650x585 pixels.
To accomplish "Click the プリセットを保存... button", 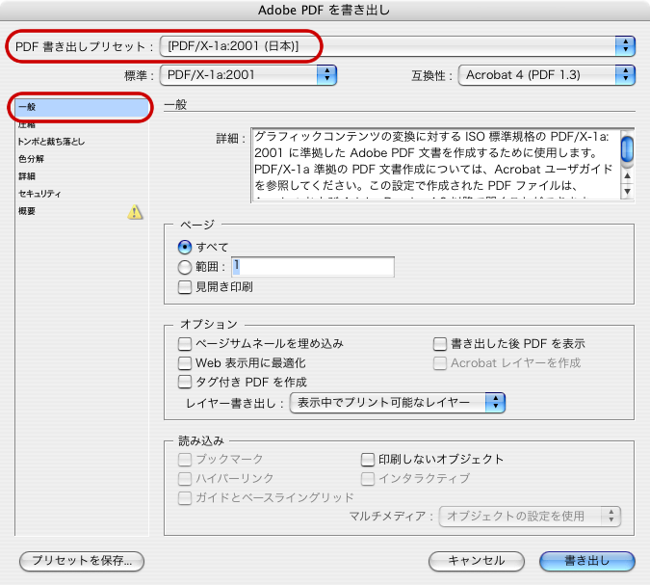I will (x=82, y=561).
